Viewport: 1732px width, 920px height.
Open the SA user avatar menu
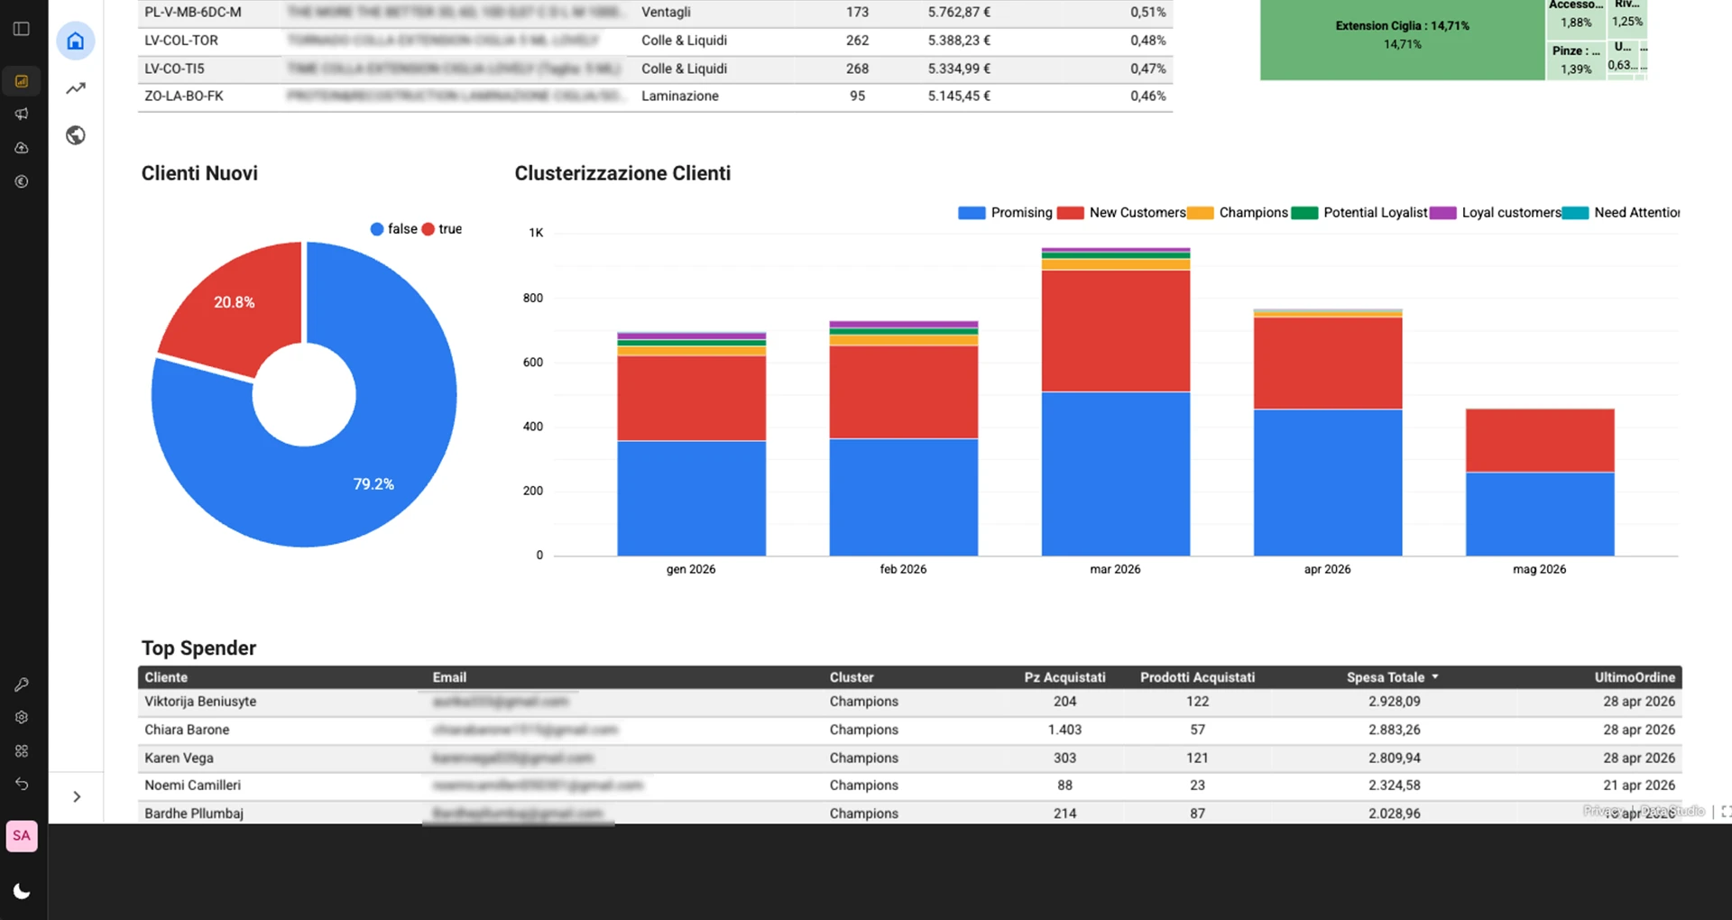pos(22,836)
